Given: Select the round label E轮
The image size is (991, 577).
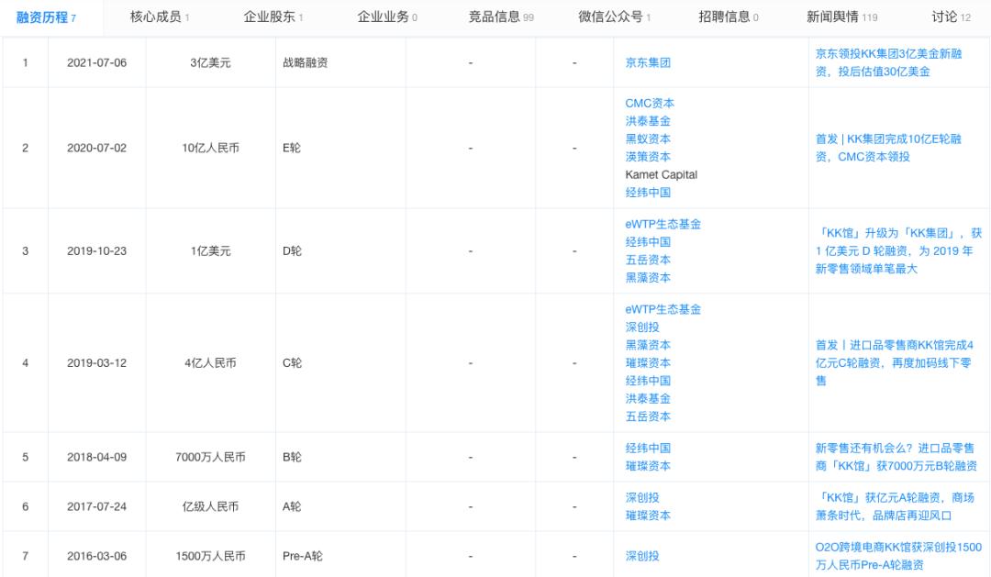Looking at the screenshot, I should point(292,148).
